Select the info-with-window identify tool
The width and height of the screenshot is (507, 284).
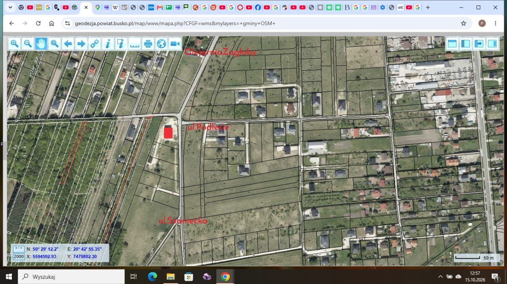click(x=121, y=43)
